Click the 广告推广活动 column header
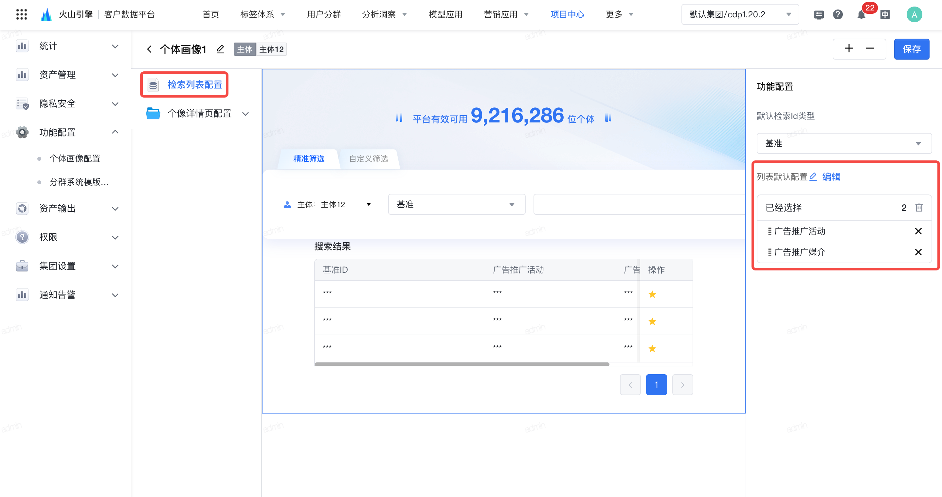 (x=518, y=270)
